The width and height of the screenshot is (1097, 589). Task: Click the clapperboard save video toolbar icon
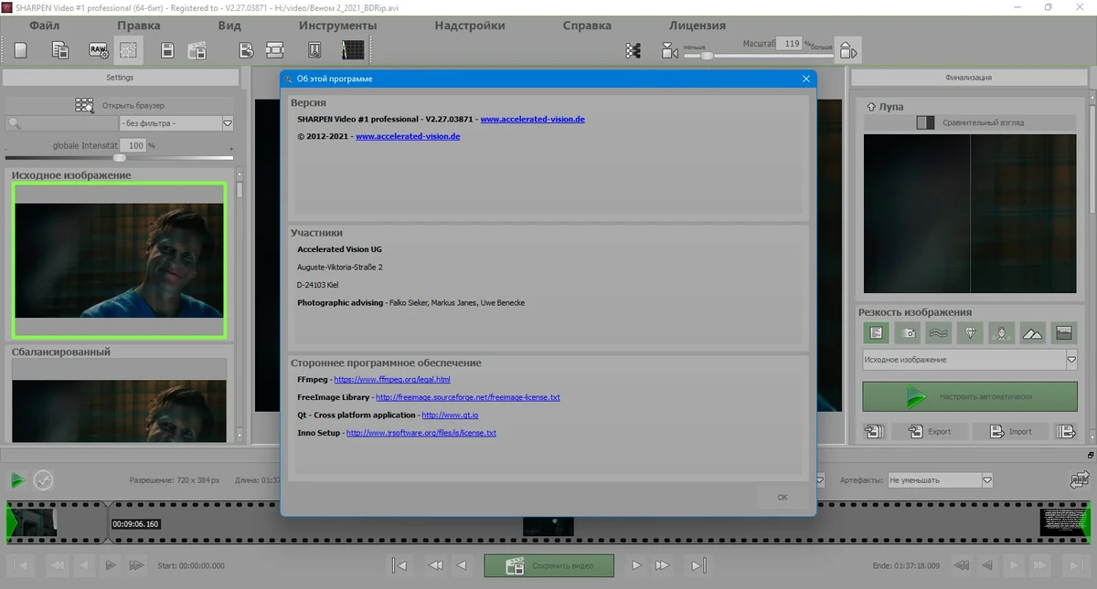coord(197,50)
